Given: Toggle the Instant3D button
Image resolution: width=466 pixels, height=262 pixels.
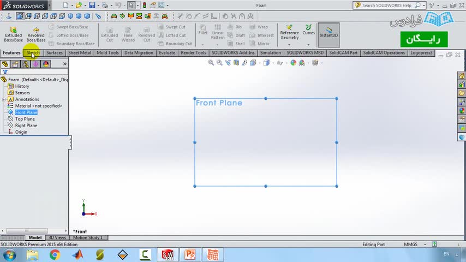Looking at the screenshot, I should 328,35.
